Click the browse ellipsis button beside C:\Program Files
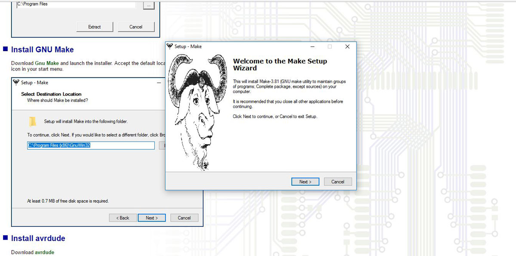The height and width of the screenshot is (256, 516). click(x=148, y=5)
